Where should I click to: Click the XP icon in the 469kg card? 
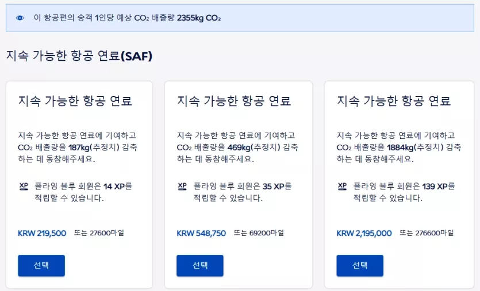(182, 186)
